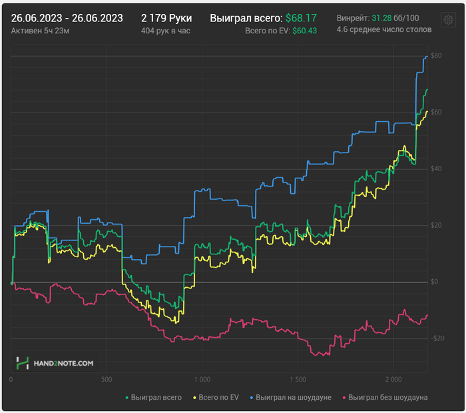This screenshot has width=466, height=413.
Task: Click the 'Активен 5ч 23м' text
Action: pos(40,31)
